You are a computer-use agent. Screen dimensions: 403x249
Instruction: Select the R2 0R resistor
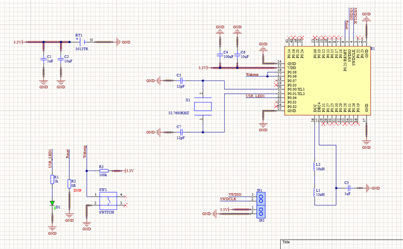[69, 184]
